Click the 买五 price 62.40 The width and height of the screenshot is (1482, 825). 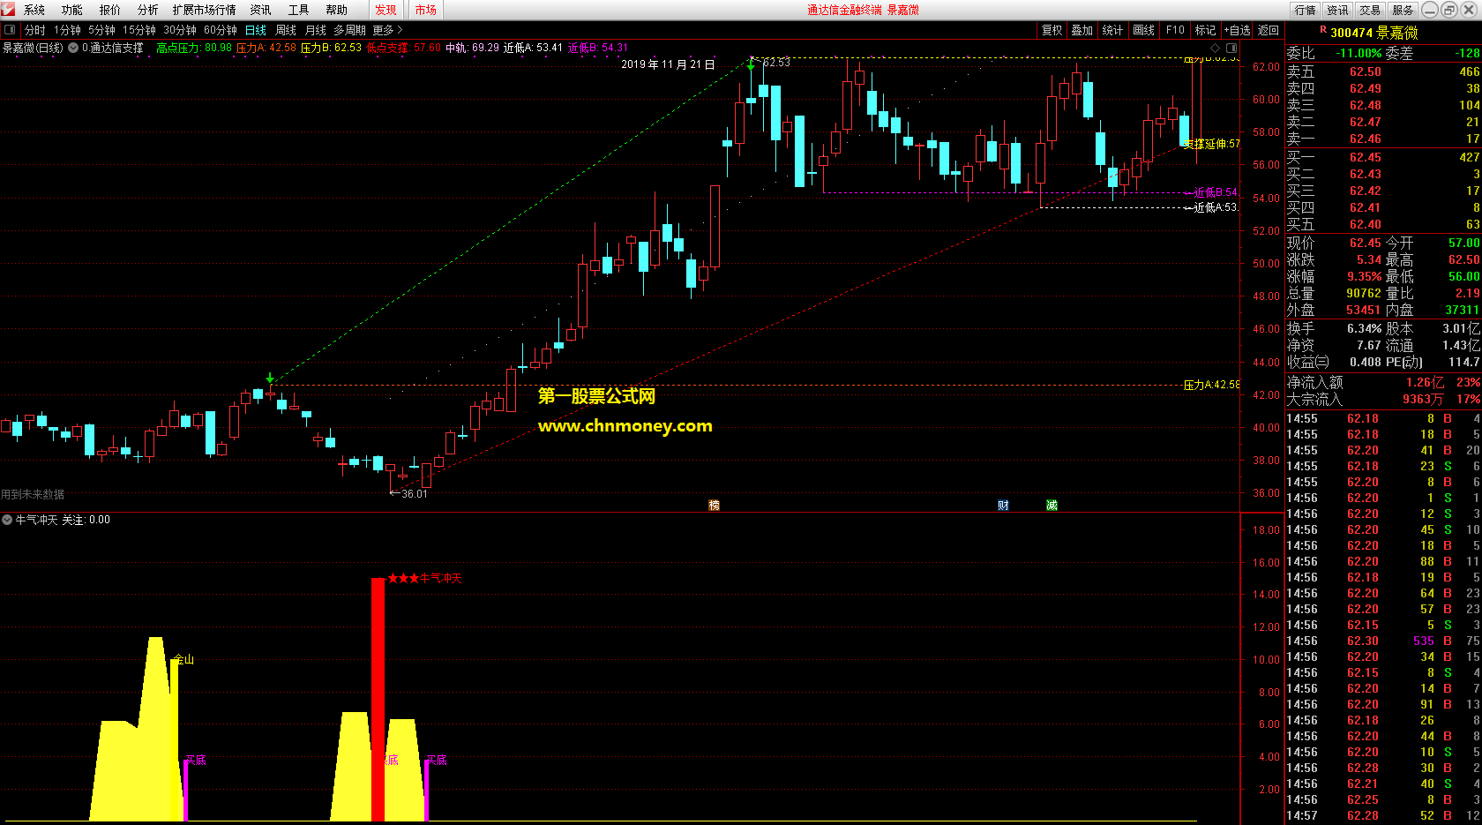1366,224
